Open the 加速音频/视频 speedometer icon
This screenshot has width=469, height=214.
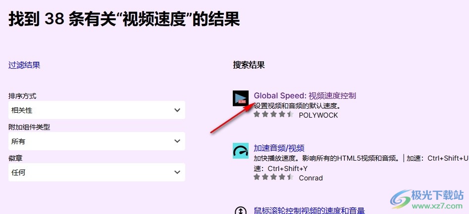point(241,151)
